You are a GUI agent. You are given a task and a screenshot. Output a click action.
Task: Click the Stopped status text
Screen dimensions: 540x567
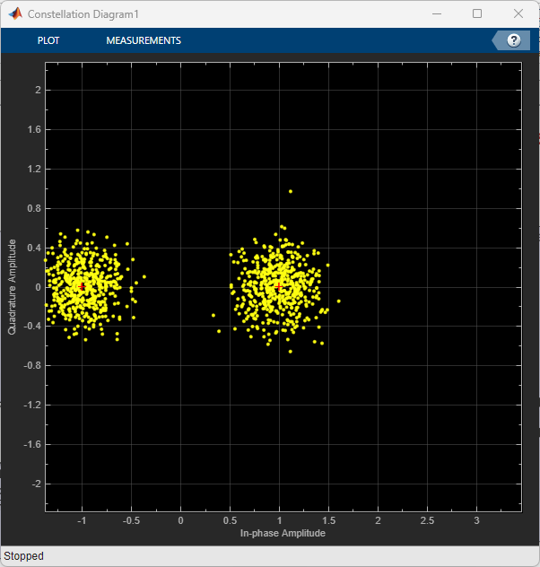[x=24, y=556]
